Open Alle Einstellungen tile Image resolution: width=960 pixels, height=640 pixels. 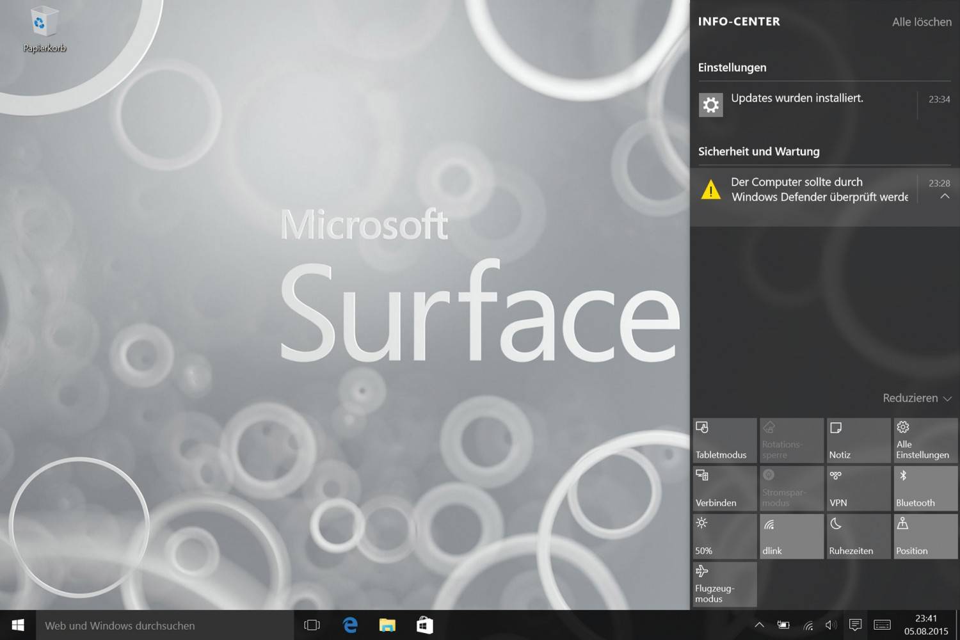pos(925,440)
